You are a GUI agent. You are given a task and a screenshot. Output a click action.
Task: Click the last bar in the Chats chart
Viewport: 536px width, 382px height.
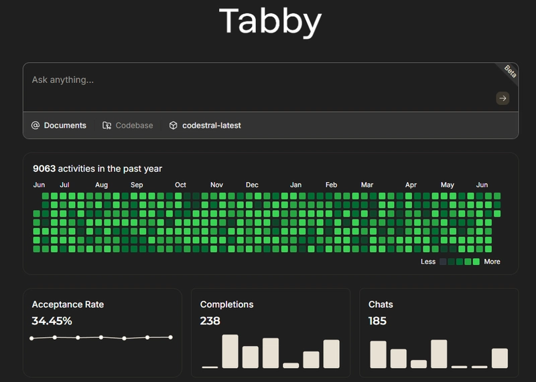(x=500, y=358)
